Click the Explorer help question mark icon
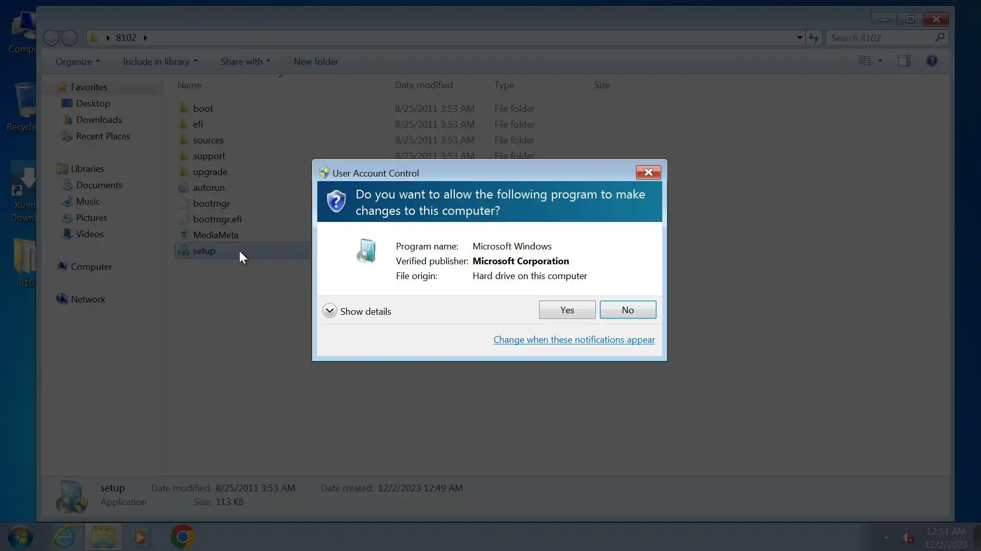This screenshot has width=981, height=551. coord(931,61)
